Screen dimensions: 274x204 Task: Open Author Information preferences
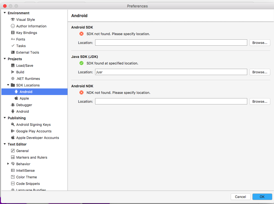(x=31, y=26)
